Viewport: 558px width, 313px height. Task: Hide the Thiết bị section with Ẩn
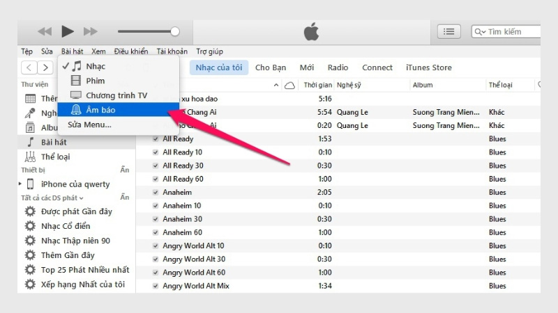click(124, 170)
